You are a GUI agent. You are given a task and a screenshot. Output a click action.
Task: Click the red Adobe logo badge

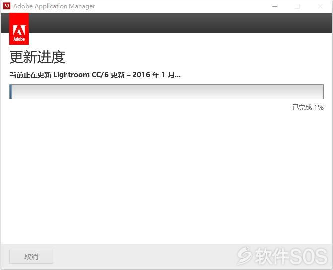tap(19, 29)
